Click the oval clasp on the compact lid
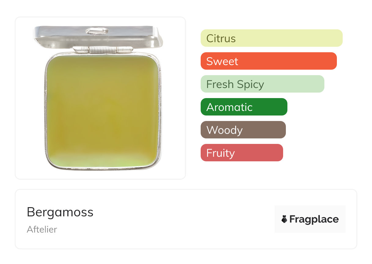The width and height of the screenshot is (372, 264). pyautogui.click(x=97, y=31)
